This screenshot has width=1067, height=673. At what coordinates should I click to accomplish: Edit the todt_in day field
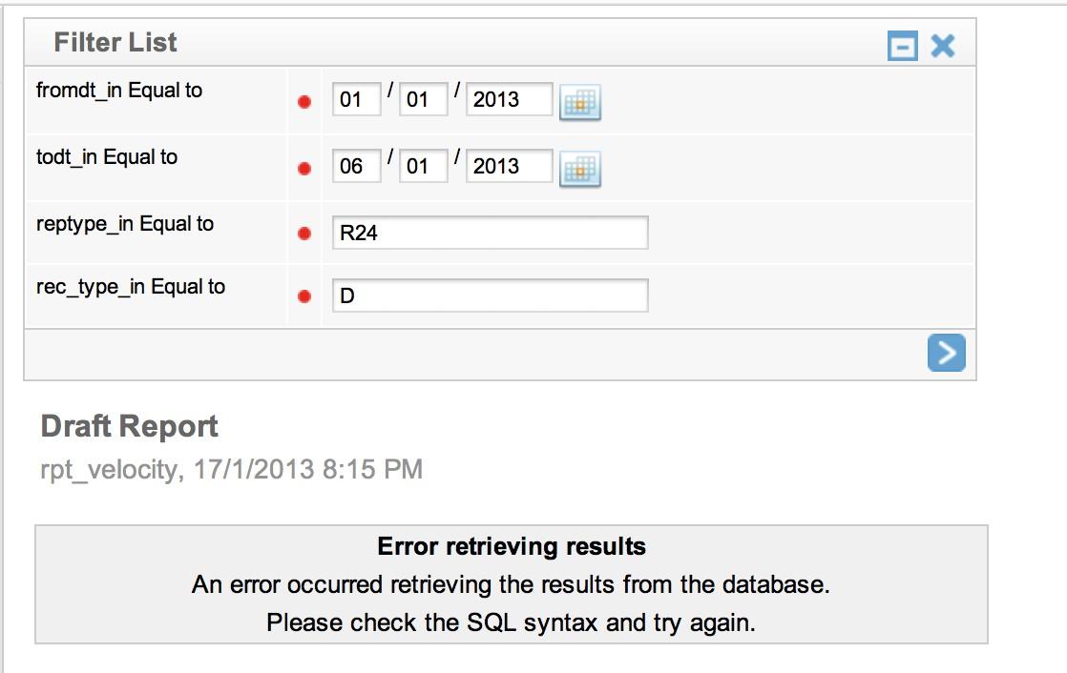coord(423,166)
